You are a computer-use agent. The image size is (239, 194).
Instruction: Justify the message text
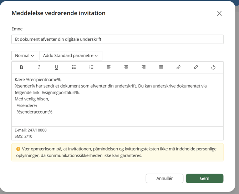click(161, 67)
